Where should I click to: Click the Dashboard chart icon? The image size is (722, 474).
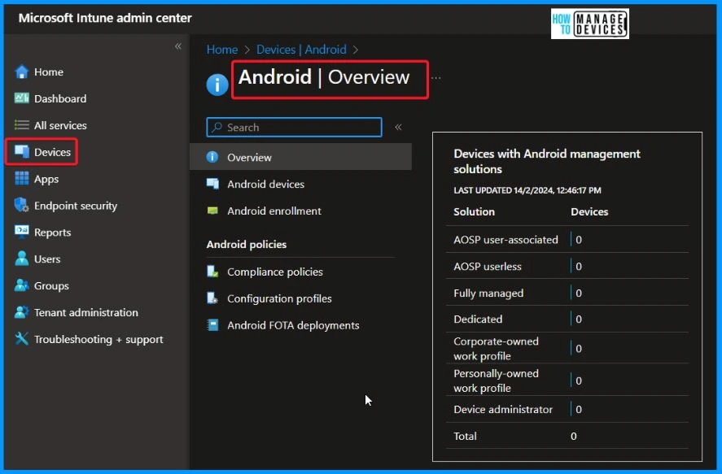pyautogui.click(x=22, y=98)
